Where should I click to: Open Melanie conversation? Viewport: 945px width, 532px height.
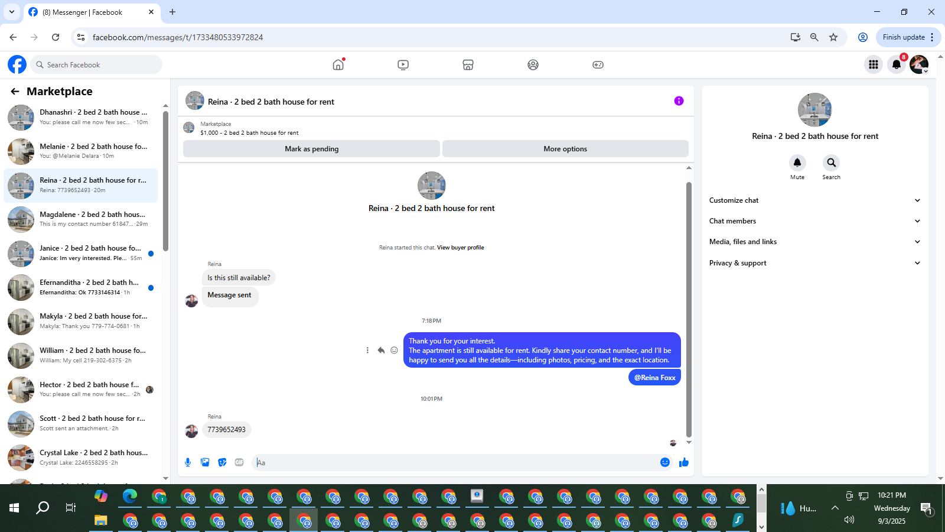click(81, 151)
